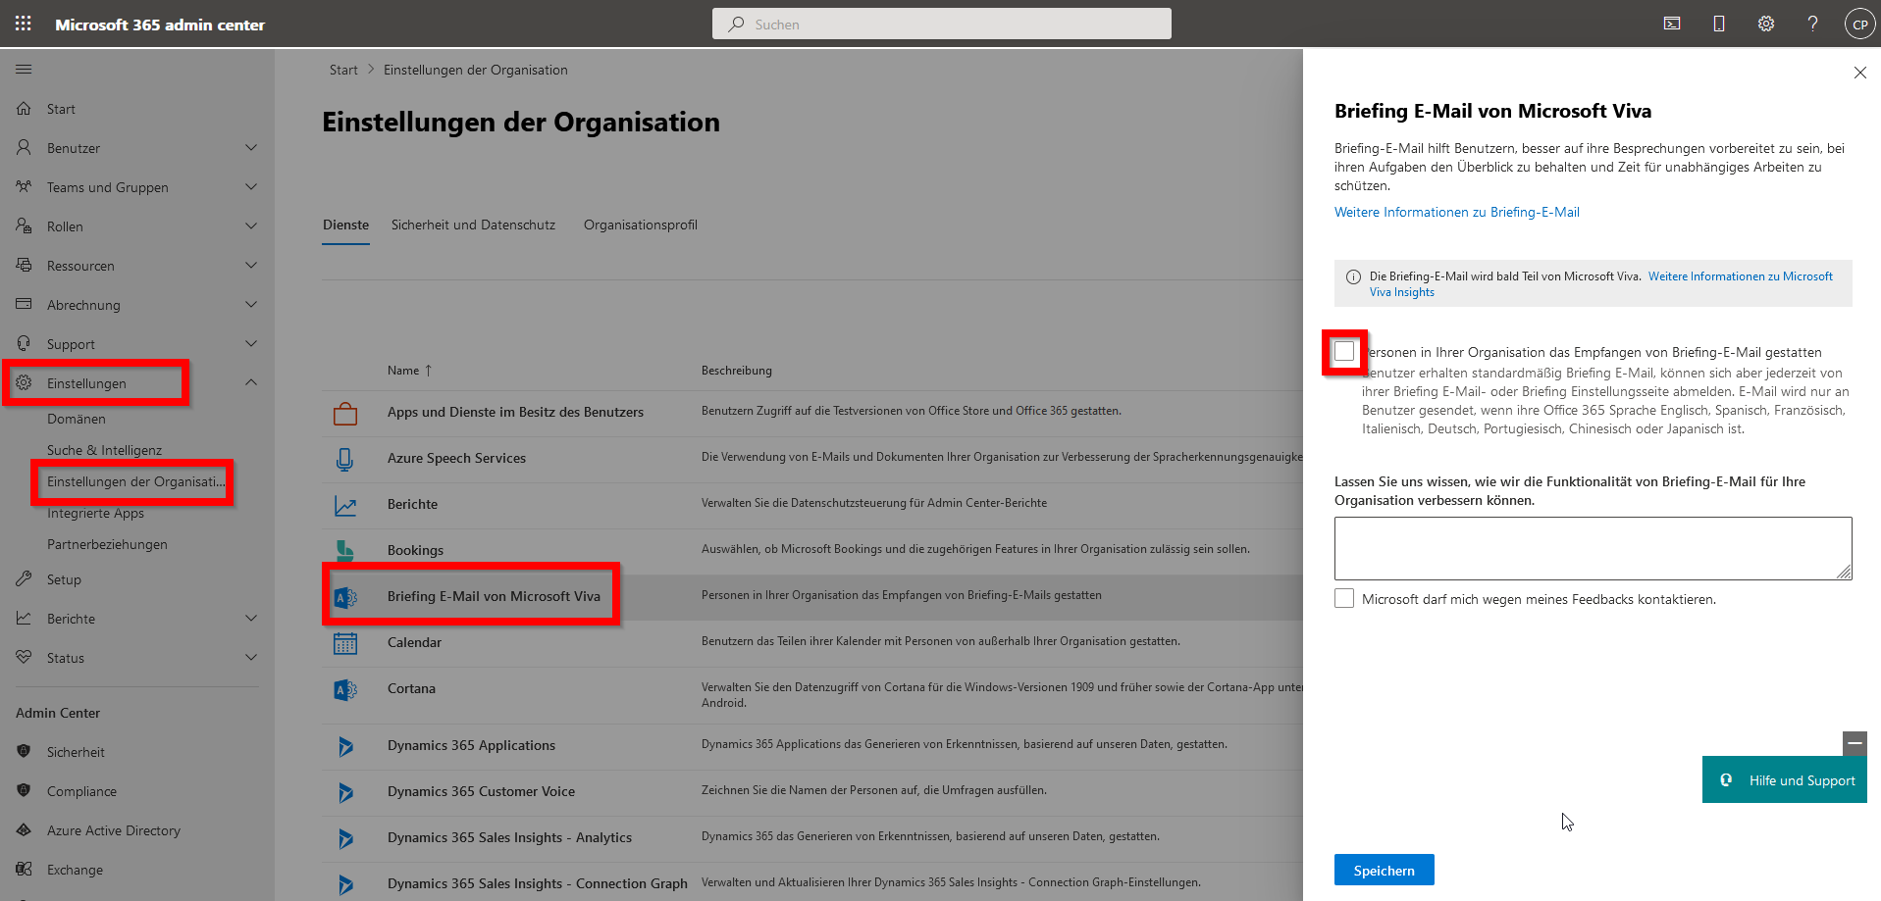Viewport: 1881px width, 901px height.
Task: Click the Berichte chart icon in sidebar
Action: coord(24,618)
